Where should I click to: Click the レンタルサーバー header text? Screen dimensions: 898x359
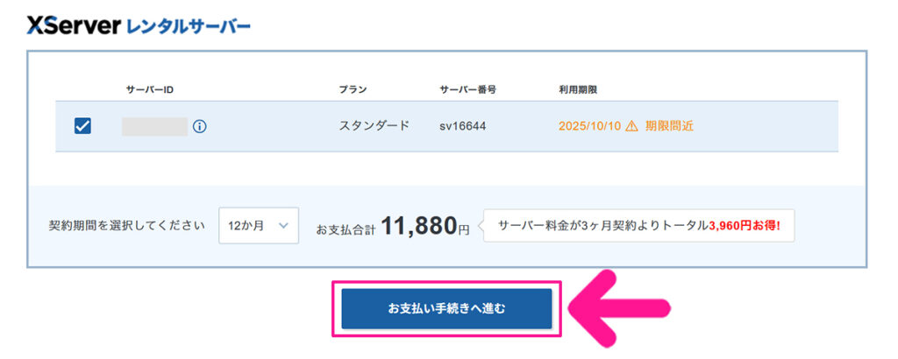(189, 27)
